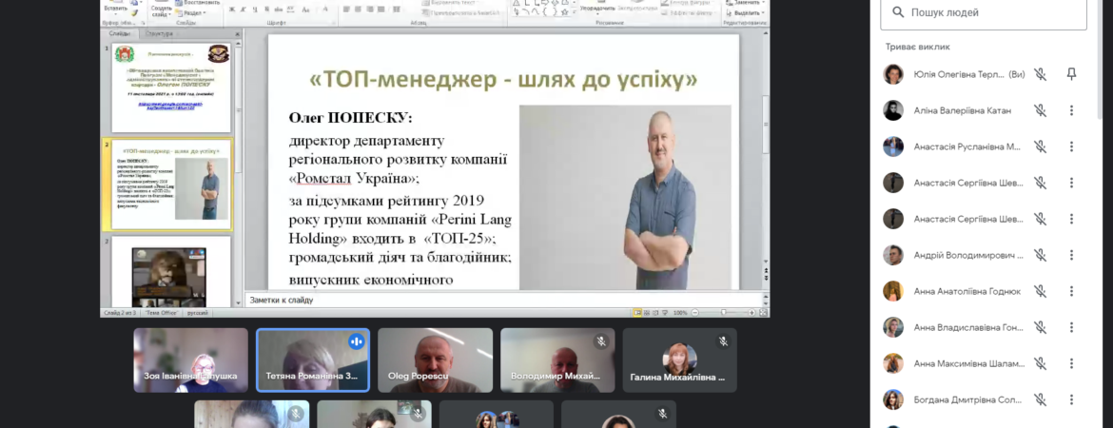1113x428 pixels.
Task: Click Создать слайд in ribbon
Action: pyautogui.click(x=161, y=10)
